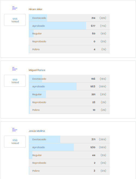Choose Pobre option with 10 votes
Screen dimensions: 136x179
coord(69,110)
